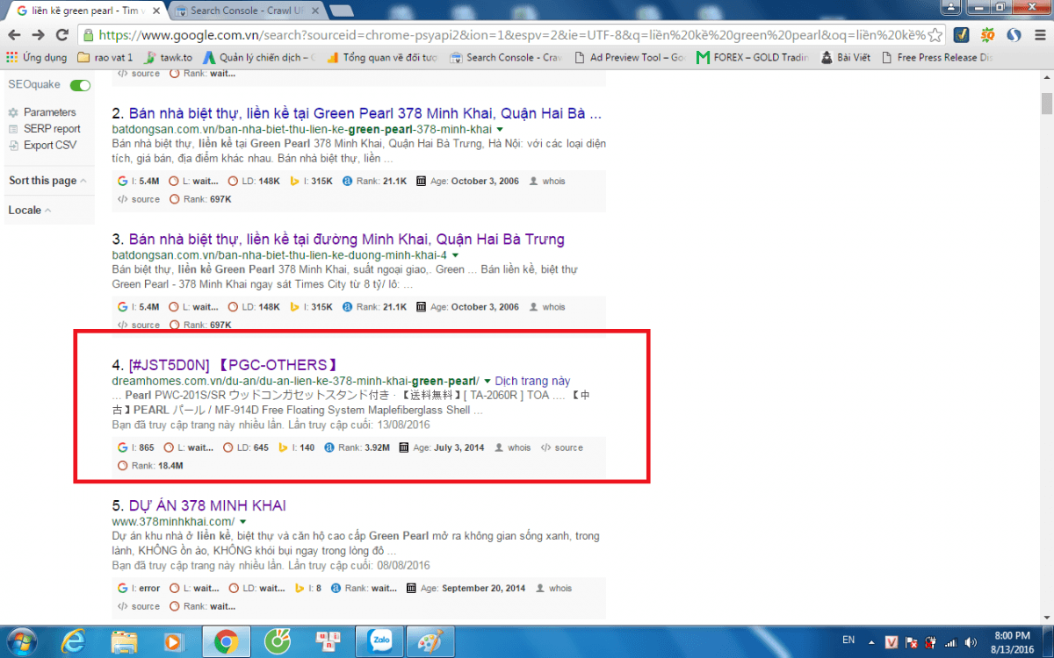The width and height of the screenshot is (1054, 658).
Task: Export results via Export CSV
Action: click(49, 146)
